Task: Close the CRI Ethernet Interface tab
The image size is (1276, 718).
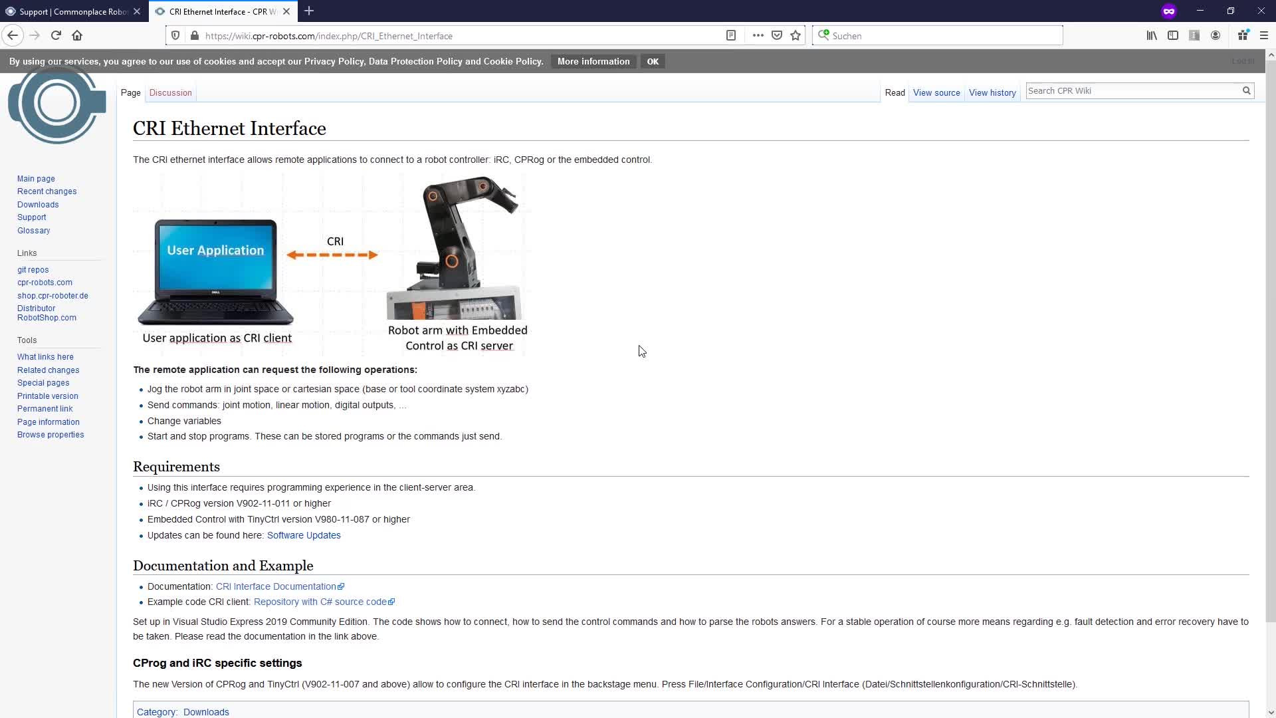Action: 286,11
